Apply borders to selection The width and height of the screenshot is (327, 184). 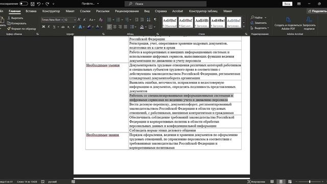[150, 27]
